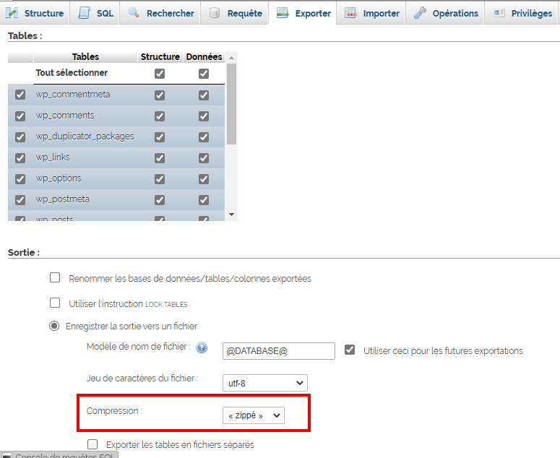Click the Structure column header
The width and height of the screenshot is (560, 458).
click(160, 57)
